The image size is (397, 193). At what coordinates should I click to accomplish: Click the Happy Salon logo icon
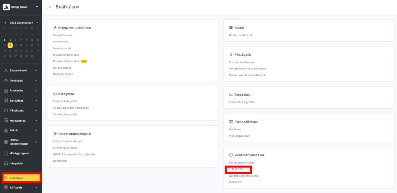pos(6,7)
